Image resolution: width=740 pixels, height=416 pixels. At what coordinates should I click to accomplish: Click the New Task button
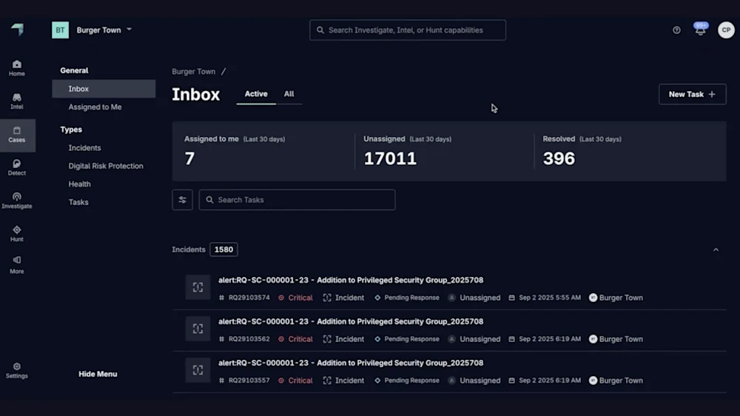click(692, 94)
